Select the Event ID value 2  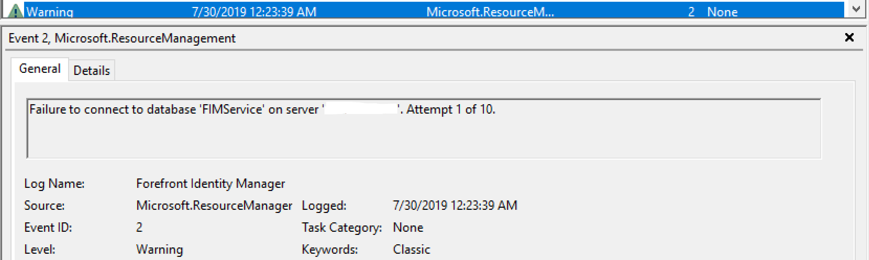coord(139,227)
